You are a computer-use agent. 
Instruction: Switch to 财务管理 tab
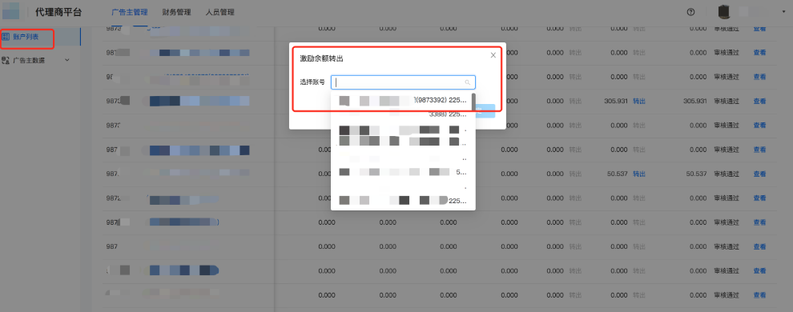(x=176, y=12)
